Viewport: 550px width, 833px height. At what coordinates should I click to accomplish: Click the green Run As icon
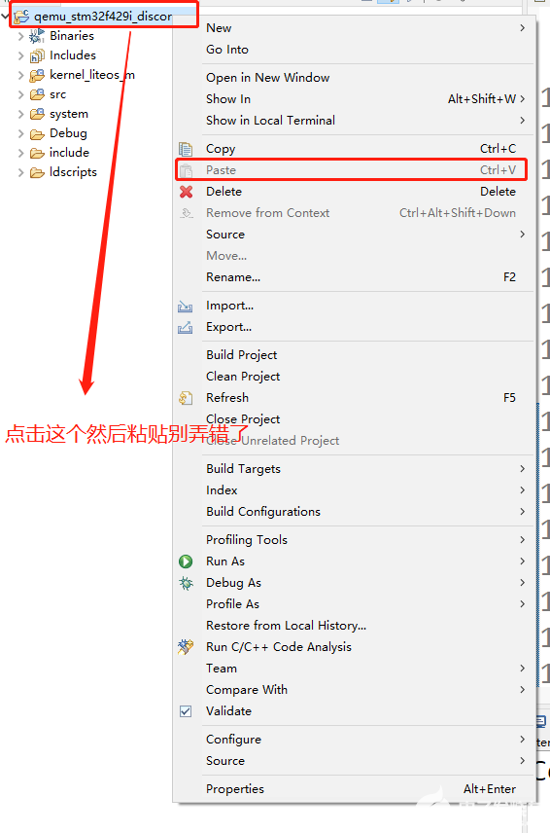click(186, 561)
